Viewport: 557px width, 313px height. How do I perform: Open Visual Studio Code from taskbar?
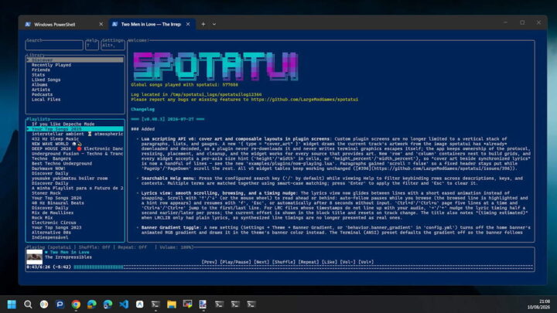[x=124, y=304]
